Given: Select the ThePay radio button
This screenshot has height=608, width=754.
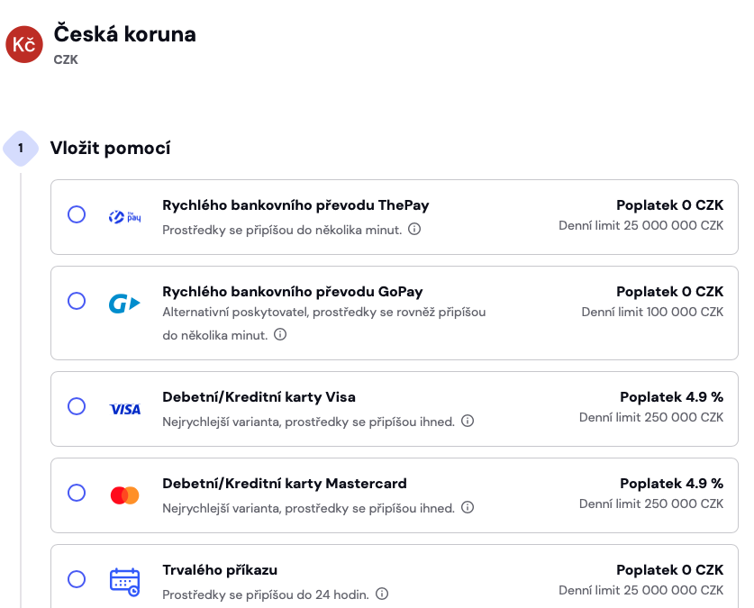Looking at the screenshot, I should click(77, 214).
